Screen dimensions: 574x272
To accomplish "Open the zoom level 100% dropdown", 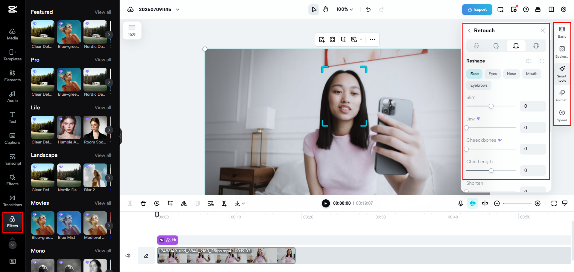I will tap(345, 9).
